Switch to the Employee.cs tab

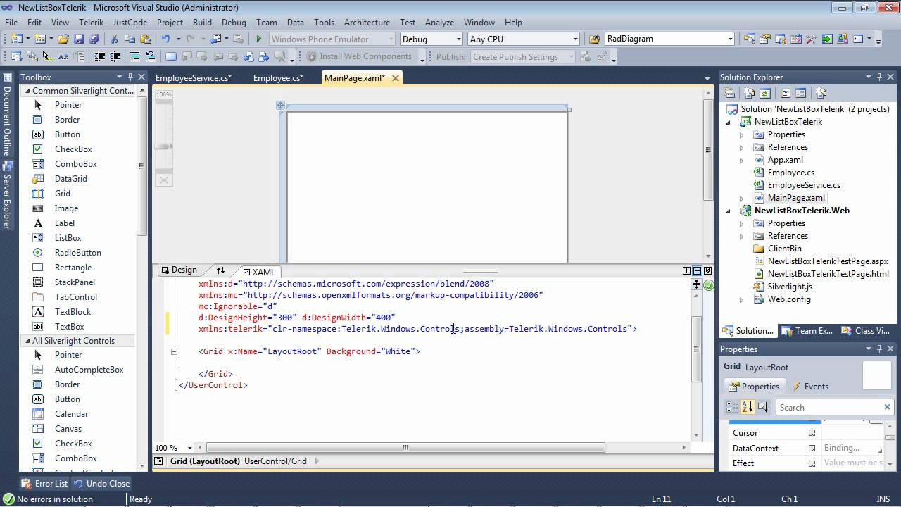278,78
